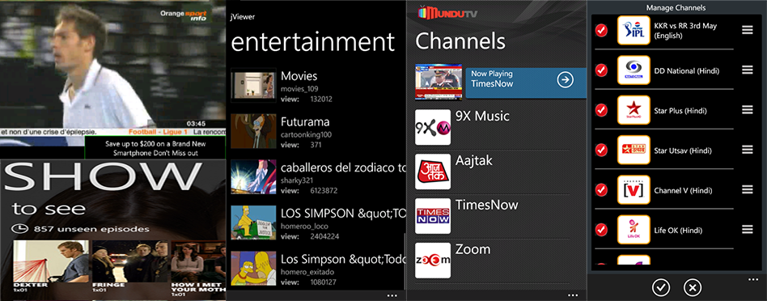Tap the IPL logo for KKR vs RR

pyautogui.click(x=634, y=31)
